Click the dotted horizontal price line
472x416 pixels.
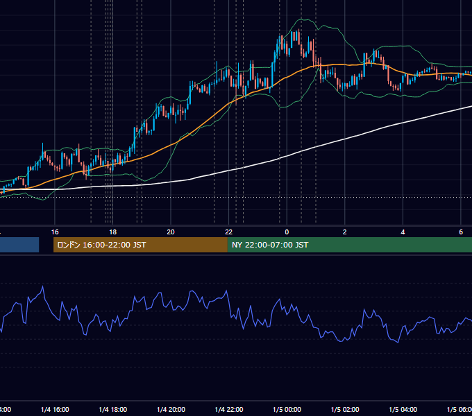236,198
